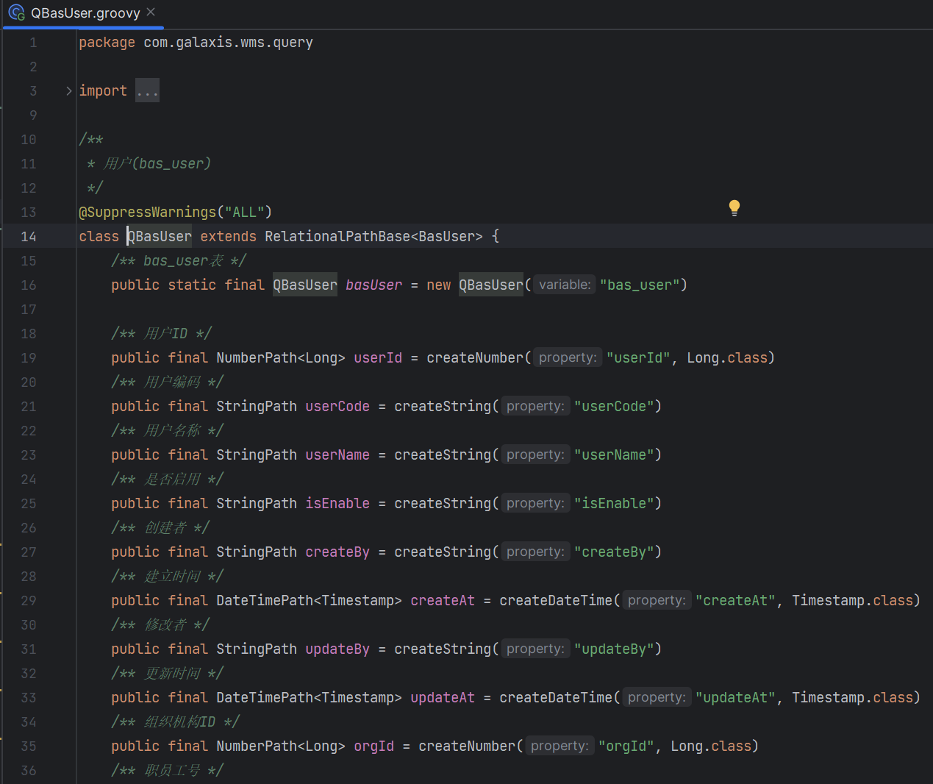Click Timestamp.class on line 29
Screen dimensions: 933x784
852,600
